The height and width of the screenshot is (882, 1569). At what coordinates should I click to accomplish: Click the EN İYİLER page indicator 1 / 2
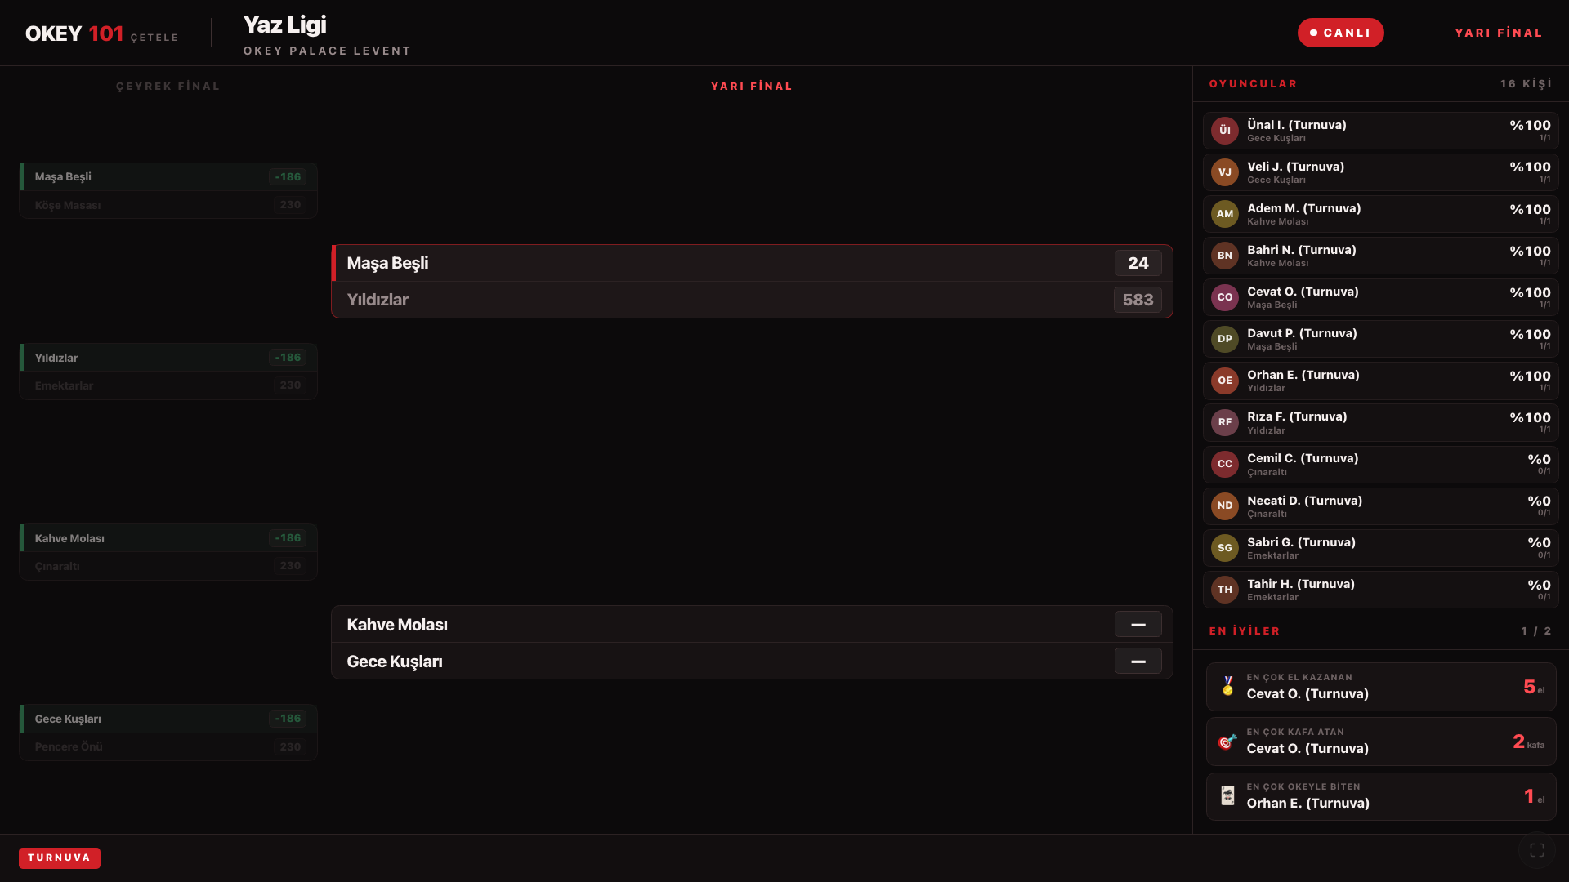click(x=1535, y=631)
